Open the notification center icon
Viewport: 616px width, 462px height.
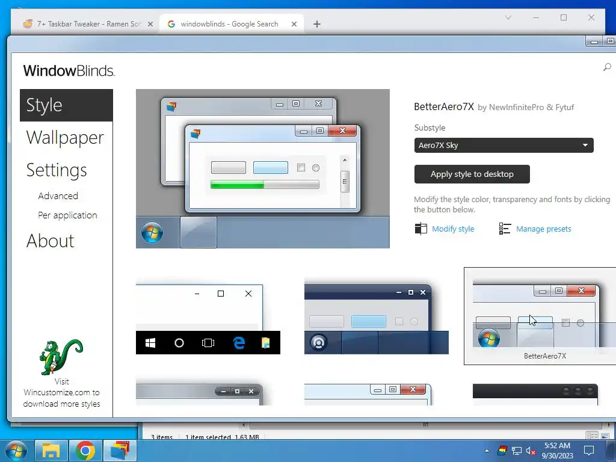tap(588, 451)
